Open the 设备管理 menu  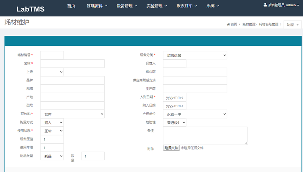(x=127, y=6)
